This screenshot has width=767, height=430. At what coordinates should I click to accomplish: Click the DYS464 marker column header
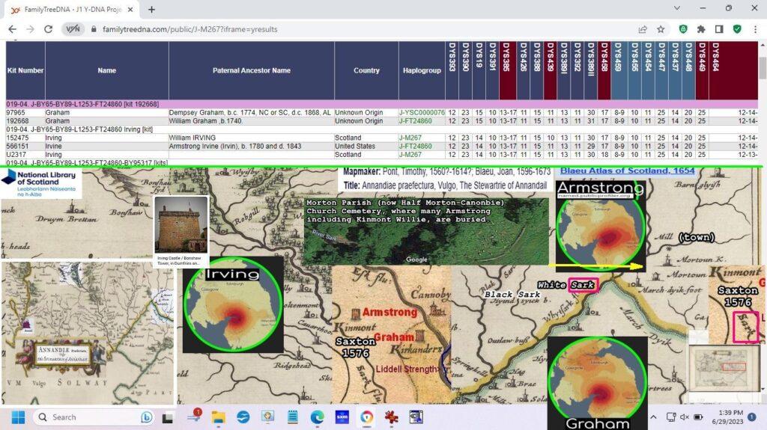(x=733, y=70)
